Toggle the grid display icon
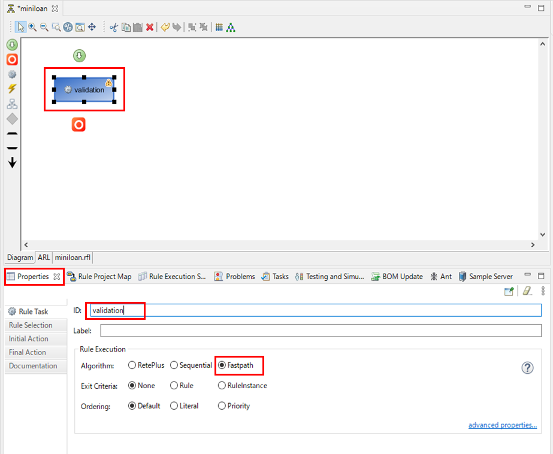The width and height of the screenshot is (553, 454). click(x=219, y=27)
